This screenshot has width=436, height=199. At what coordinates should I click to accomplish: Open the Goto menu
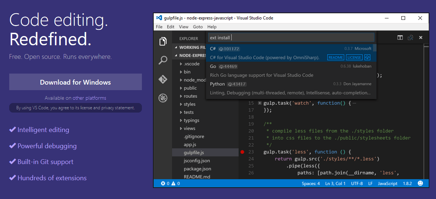[198, 27]
